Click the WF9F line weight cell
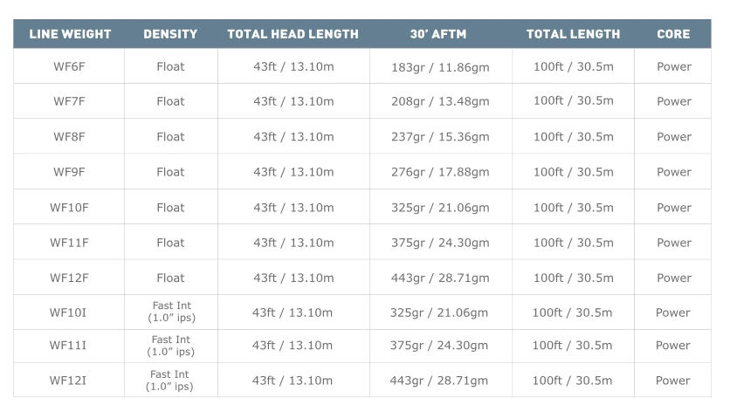730x412 pixels. pos(70,172)
